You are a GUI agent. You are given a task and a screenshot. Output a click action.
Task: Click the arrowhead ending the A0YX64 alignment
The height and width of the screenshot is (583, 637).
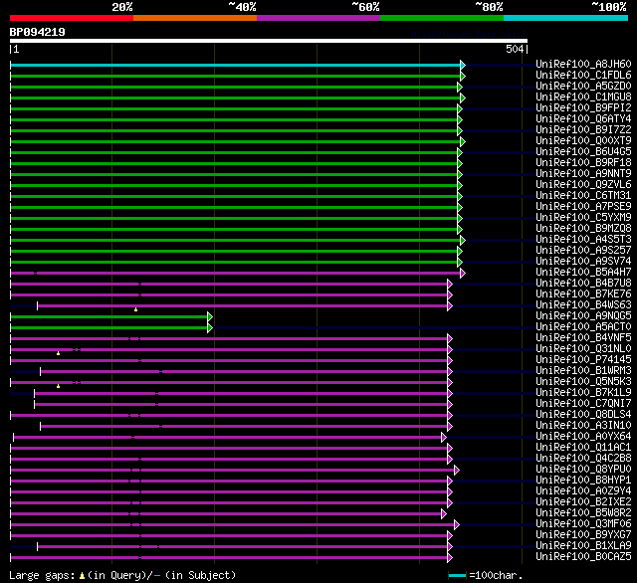444,437
